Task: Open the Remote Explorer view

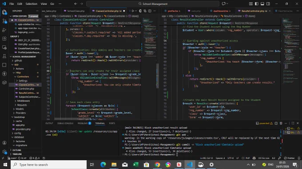Action: [4, 47]
